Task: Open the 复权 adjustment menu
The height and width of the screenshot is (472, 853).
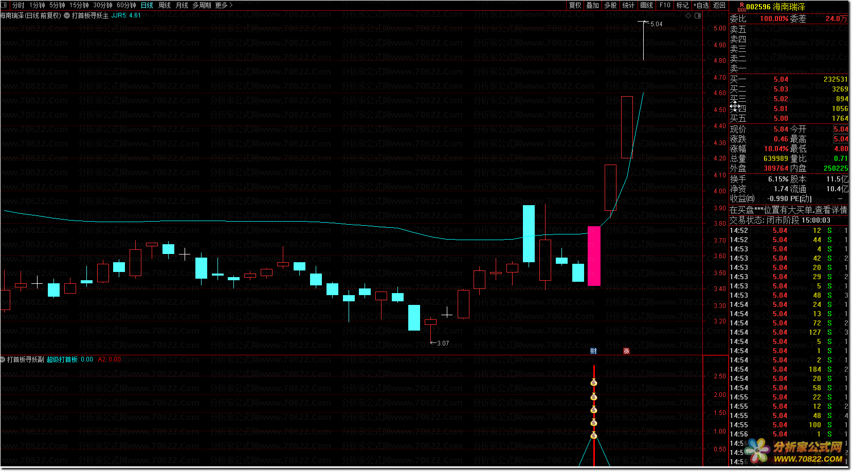Action: (575, 5)
